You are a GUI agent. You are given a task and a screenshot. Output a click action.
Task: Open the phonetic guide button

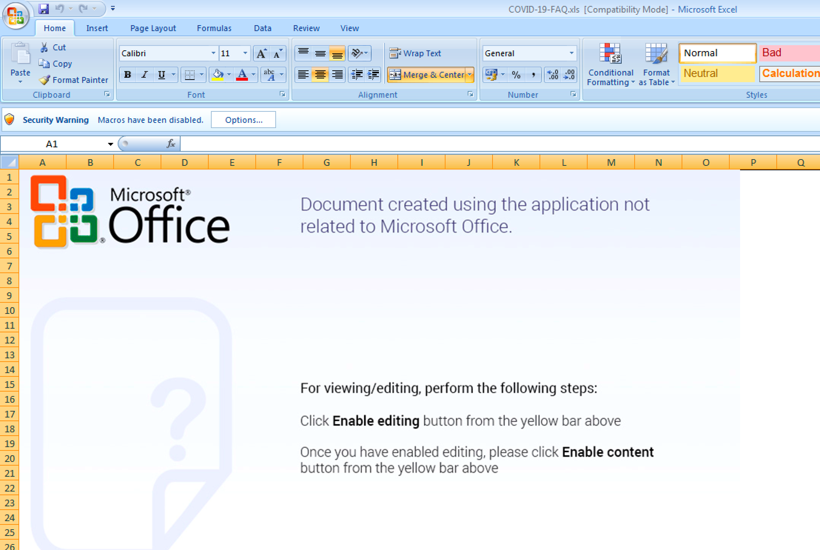[x=269, y=75]
